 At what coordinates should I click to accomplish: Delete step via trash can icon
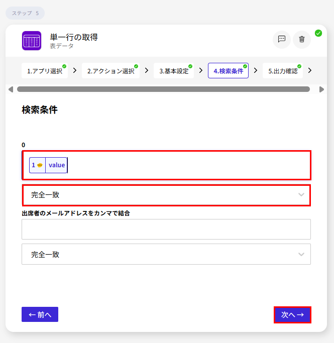click(302, 39)
